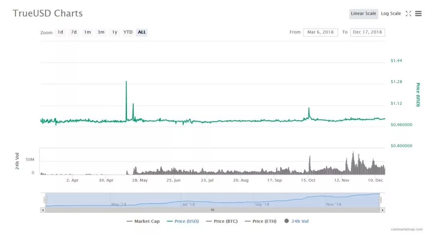Toggle Price (ETH) series in legend
Viewport: 431px width, 235px height.
click(x=261, y=221)
